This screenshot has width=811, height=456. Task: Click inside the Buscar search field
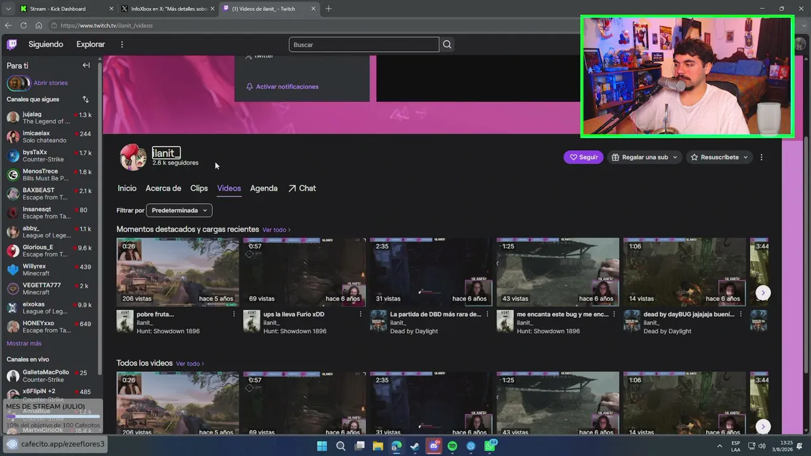[364, 44]
